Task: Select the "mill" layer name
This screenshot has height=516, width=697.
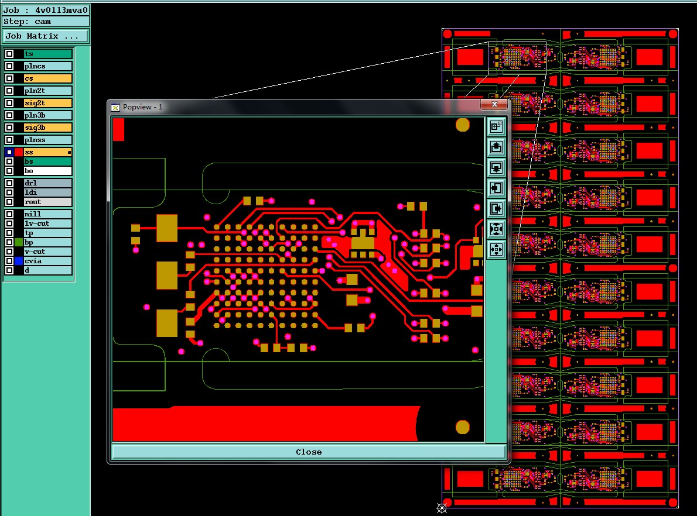Action: click(x=47, y=214)
